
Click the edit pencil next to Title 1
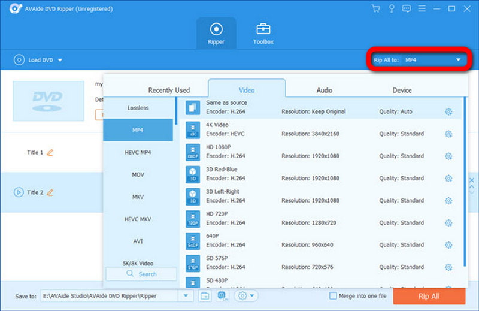pos(50,153)
